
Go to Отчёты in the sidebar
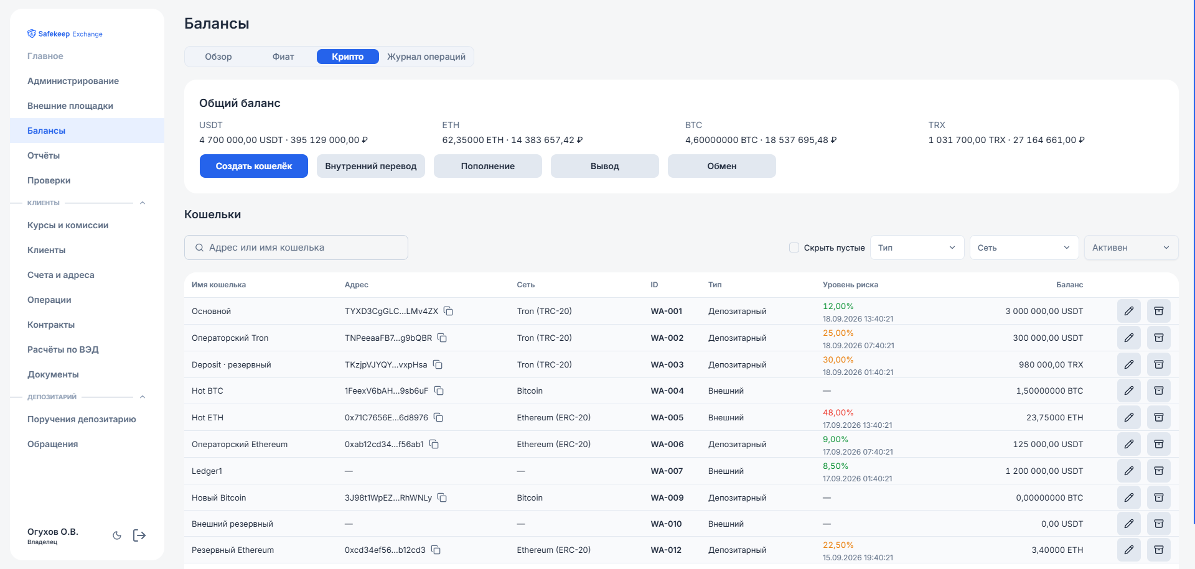87,155
